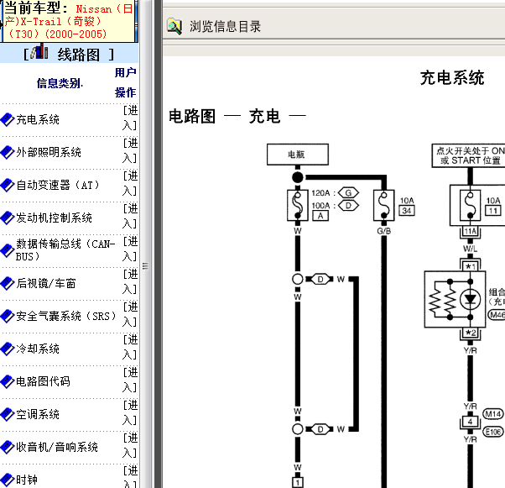This screenshot has height=488, width=505.
Task: Click the book icon beside 外部照明系统
Action: pos(8,152)
